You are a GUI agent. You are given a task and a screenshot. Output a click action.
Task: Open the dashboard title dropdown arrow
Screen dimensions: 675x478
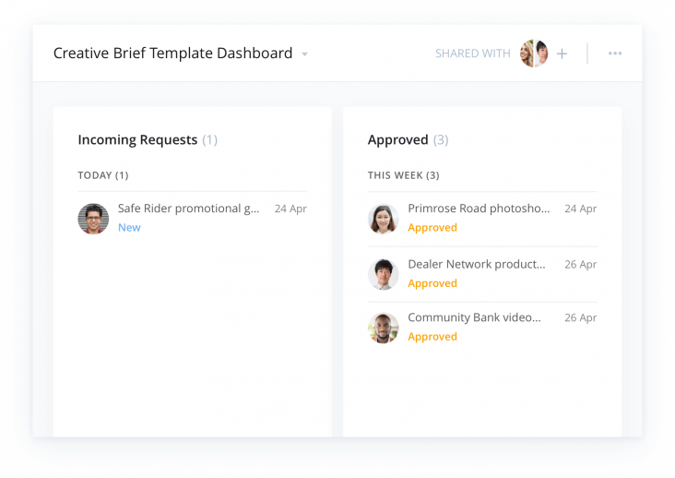coord(304,54)
